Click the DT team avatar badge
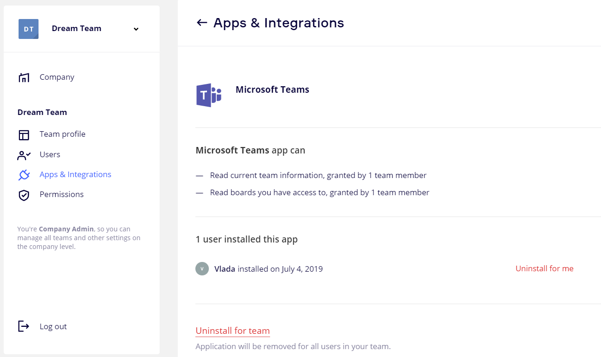Image resolution: width=601 pixels, height=357 pixels. tap(28, 29)
